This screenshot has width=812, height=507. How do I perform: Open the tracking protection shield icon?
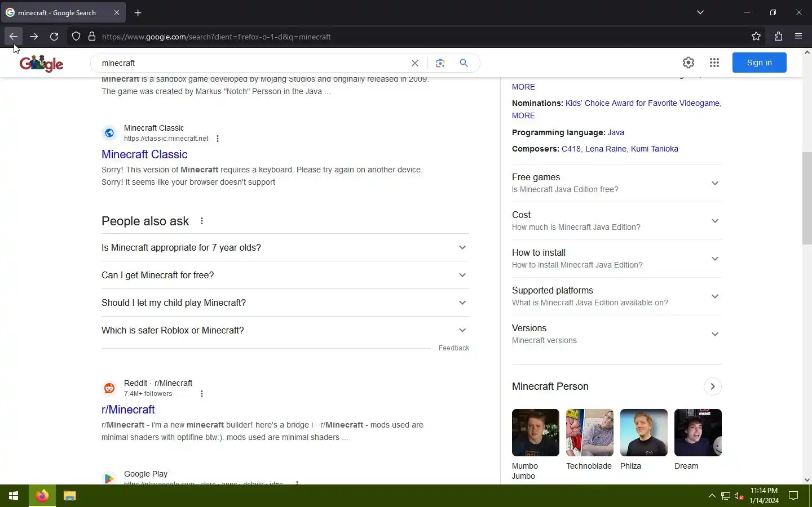click(x=76, y=37)
